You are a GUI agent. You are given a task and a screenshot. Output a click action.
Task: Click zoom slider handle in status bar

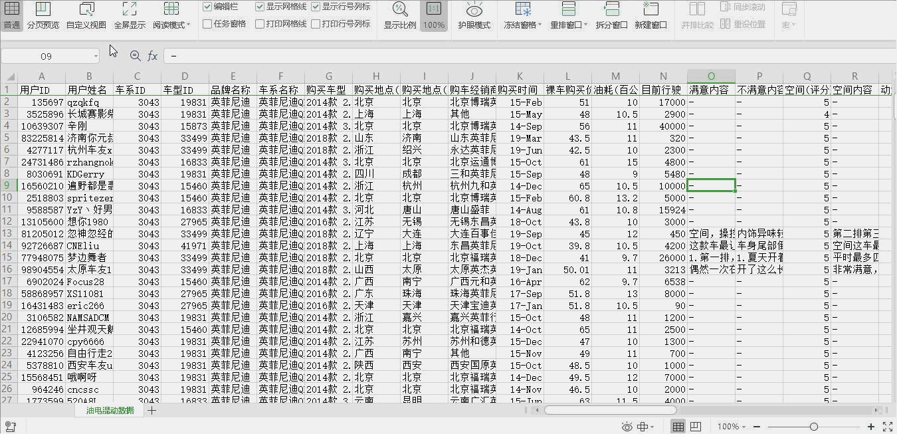click(x=814, y=427)
